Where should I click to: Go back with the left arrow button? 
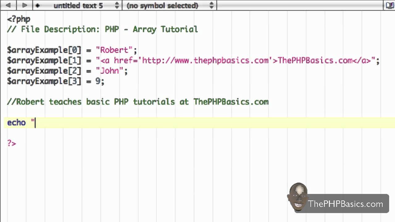(8, 5)
